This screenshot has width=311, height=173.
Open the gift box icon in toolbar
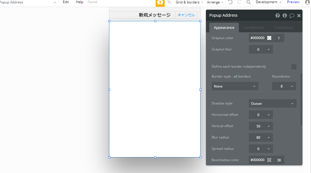160,3
